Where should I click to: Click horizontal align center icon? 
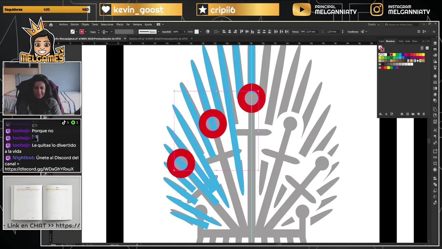tap(229, 31)
